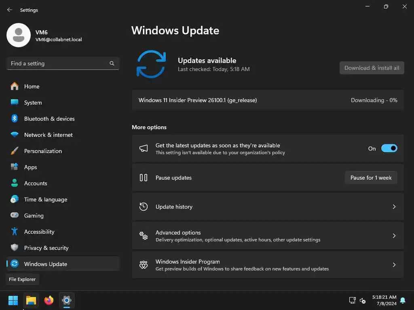Click the Downloading - 0% status
Viewport: 414px width, 310px height.
(x=374, y=100)
